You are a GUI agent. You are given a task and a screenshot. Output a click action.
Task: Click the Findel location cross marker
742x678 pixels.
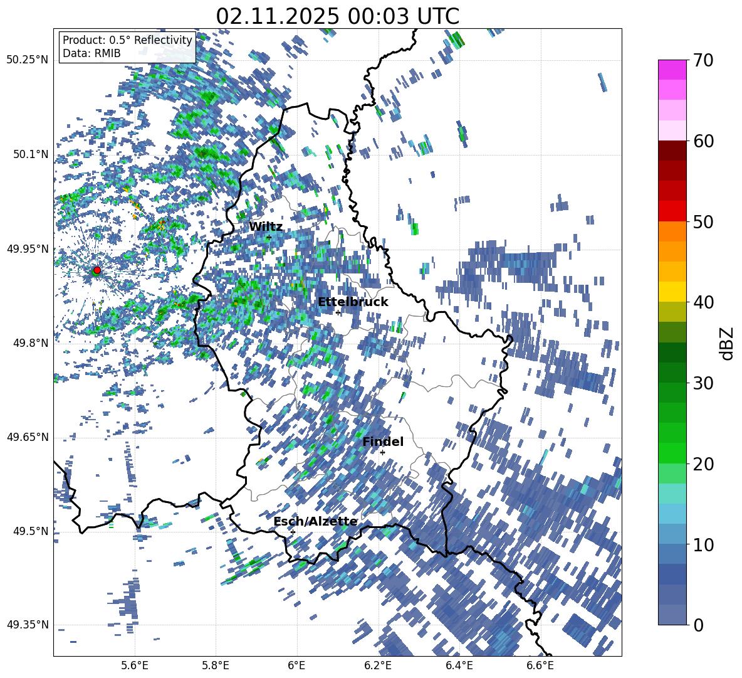(x=382, y=453)
